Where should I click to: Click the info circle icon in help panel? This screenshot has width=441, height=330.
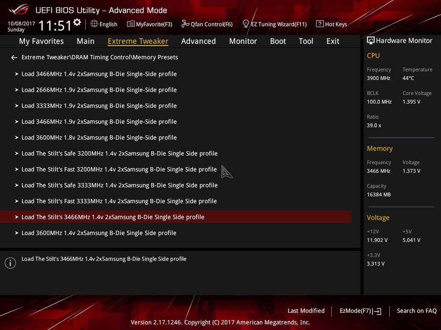(10, 263)
